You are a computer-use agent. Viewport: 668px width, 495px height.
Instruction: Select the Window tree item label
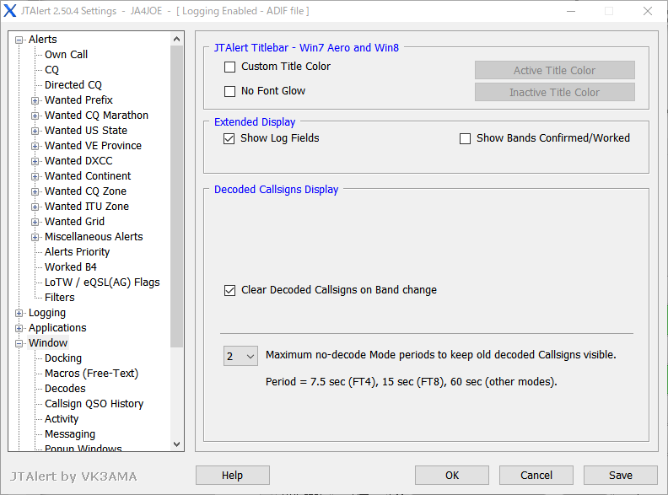point(48,343)
